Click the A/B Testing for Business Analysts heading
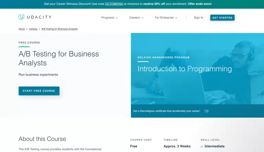The width and height of the screenshot is (264, 152). [58, 58]
